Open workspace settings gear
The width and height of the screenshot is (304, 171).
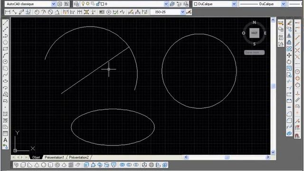(x=60, y=4)
